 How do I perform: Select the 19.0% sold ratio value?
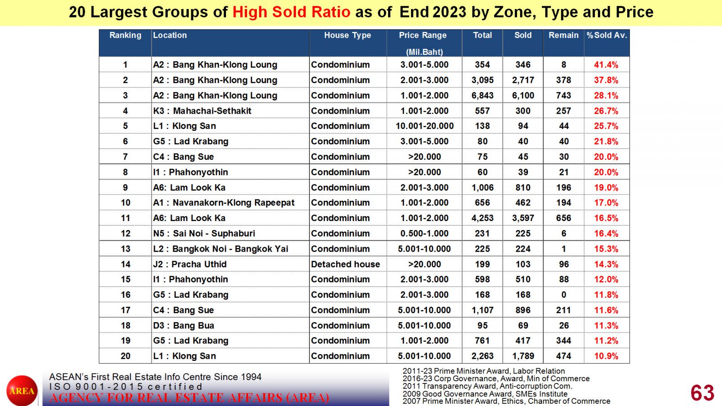point(606,187)
